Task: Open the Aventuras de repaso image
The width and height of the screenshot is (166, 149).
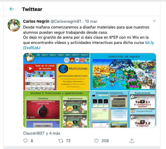Action: pyautogui.click(x=123, y=72)
